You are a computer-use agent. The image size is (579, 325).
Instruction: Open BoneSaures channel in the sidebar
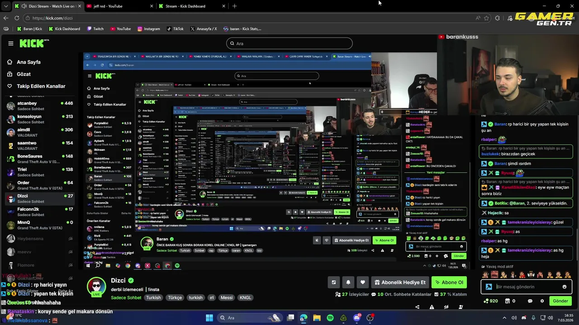(40, 159)
